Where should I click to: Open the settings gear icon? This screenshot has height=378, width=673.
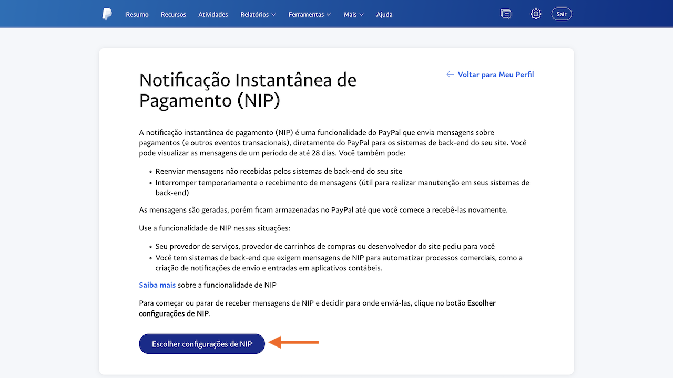(x=536, y=14)
